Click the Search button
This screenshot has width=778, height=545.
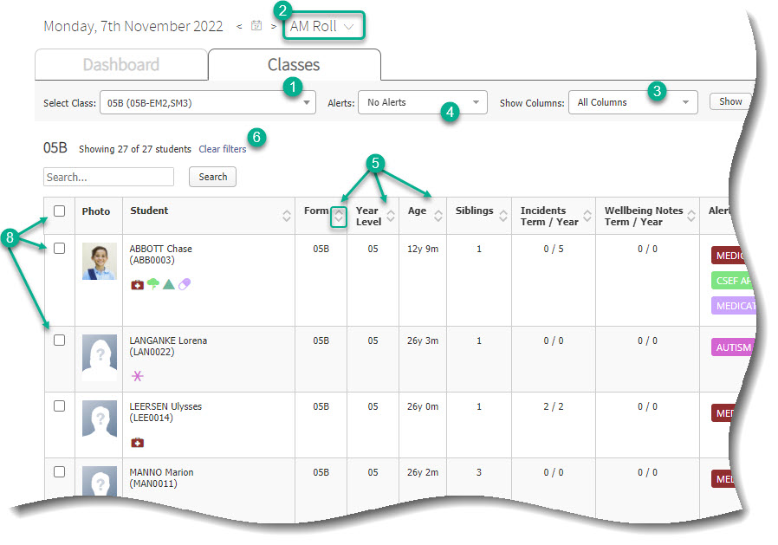click(x=212, y=177)
